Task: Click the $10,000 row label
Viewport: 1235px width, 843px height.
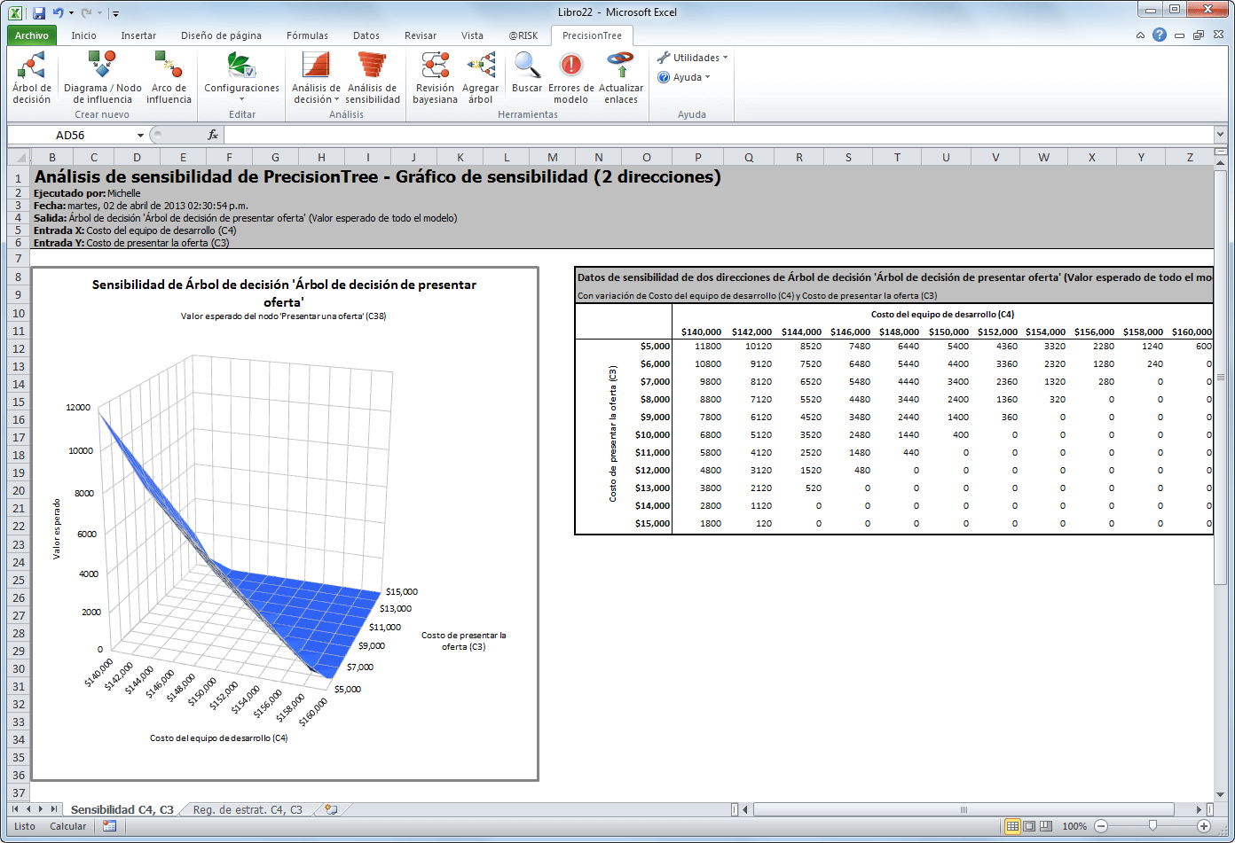Action: pos(652,434)
